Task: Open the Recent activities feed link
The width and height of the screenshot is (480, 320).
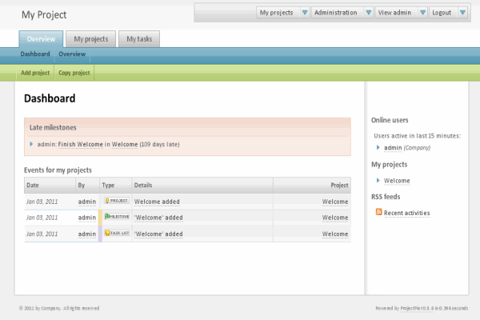Action: click(x=406, y=213)
